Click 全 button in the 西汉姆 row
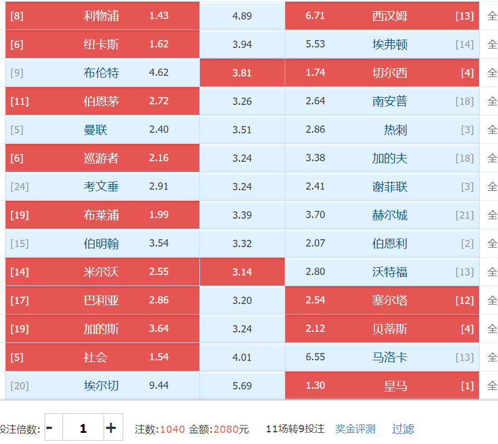498x444 pixels. 492,16
